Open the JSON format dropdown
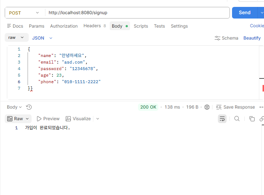264x195 pixels. click(x=42, y=38)
